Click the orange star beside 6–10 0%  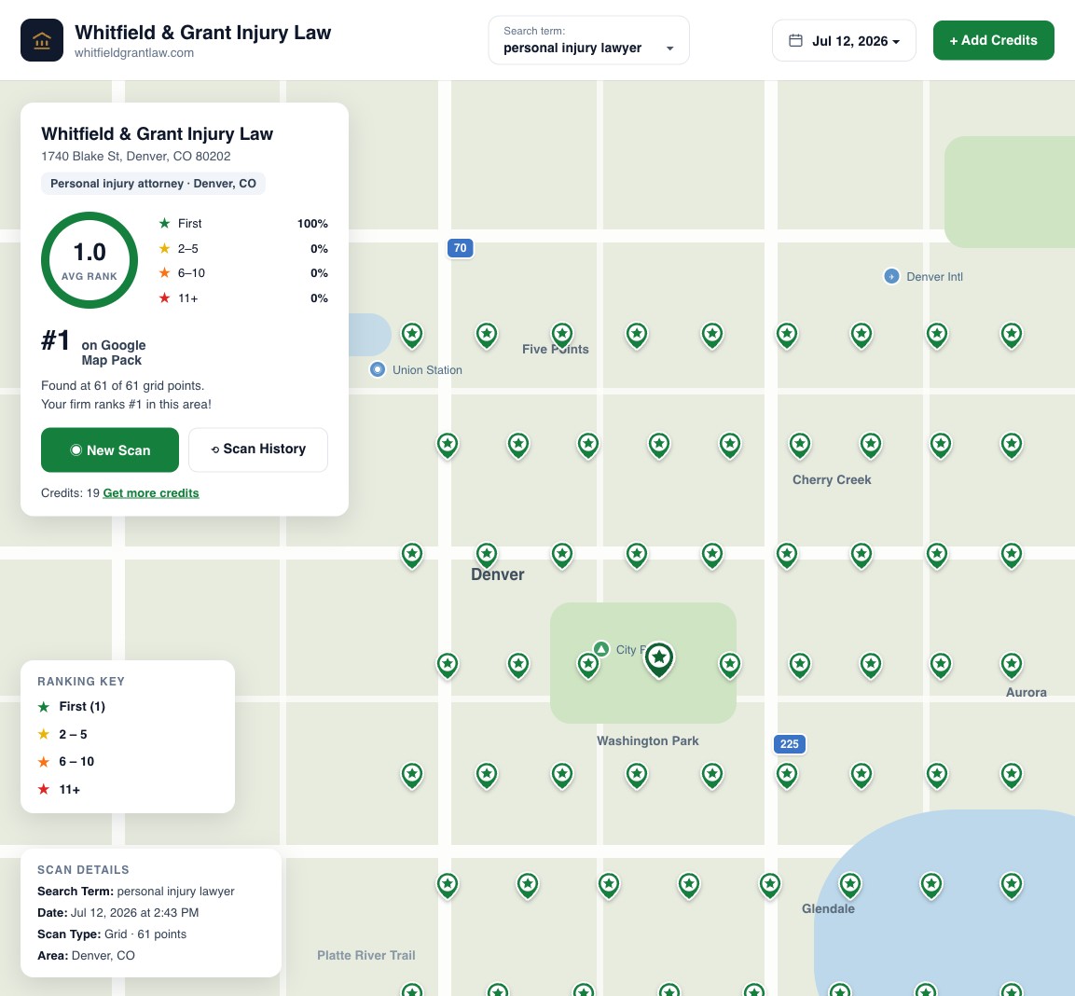164,273
